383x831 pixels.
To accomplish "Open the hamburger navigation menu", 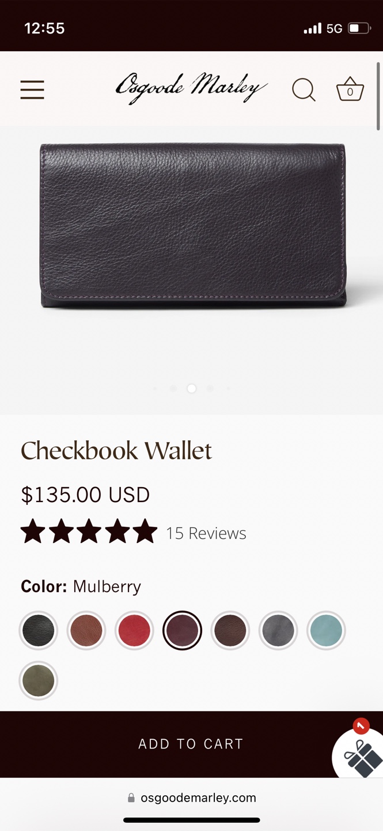I will click(32, 90).
